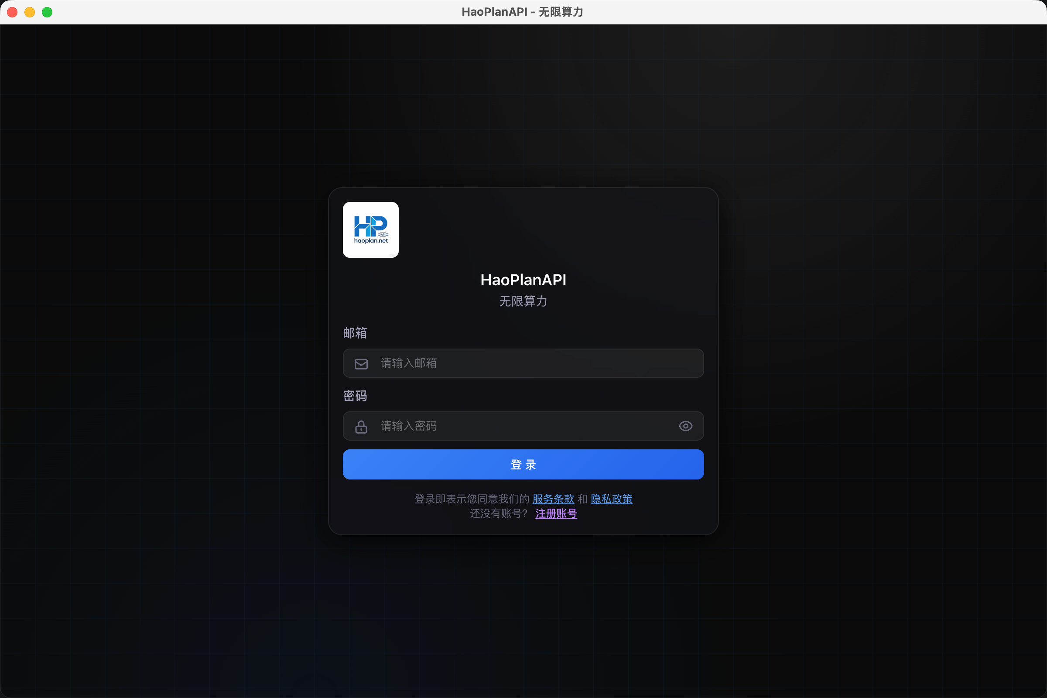Click the HaoPlanAPI heading text
Viewport: 1047px width, 698px height.
pos(523,280)
